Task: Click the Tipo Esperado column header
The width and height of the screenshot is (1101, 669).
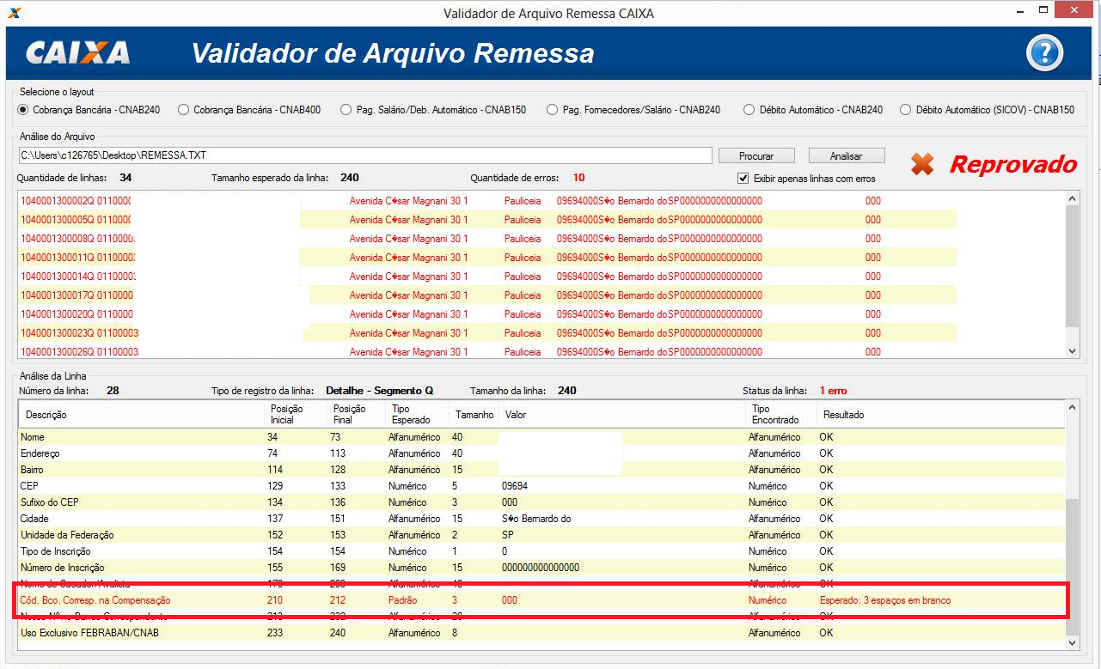Action: click(418, 415)
